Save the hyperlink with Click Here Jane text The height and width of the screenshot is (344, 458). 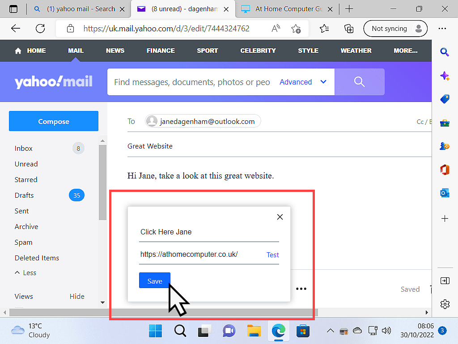154,280
